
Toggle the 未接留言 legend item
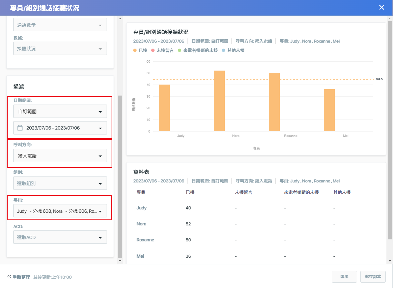[163, 50]
